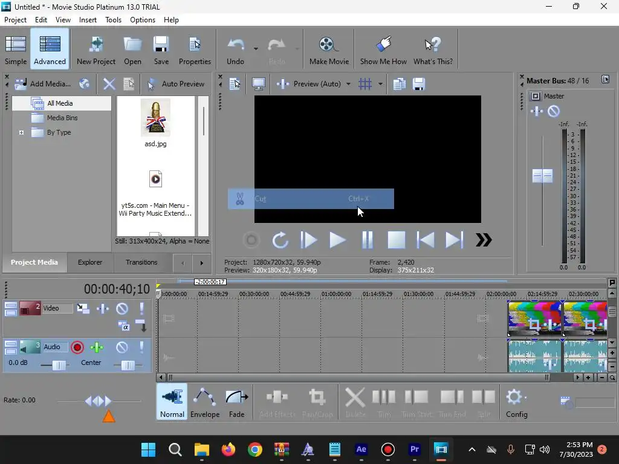This screenshot has height=464, width=619.
Task: Expand the By Type folder
Action: [x=21, y=132]
